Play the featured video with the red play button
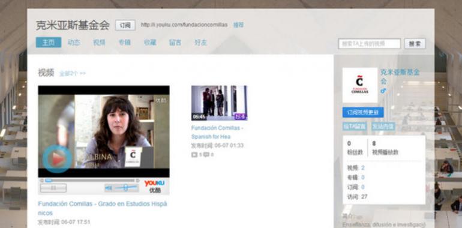Image resolution: width=462 pixels, height=228 pixels. [57, 159]
